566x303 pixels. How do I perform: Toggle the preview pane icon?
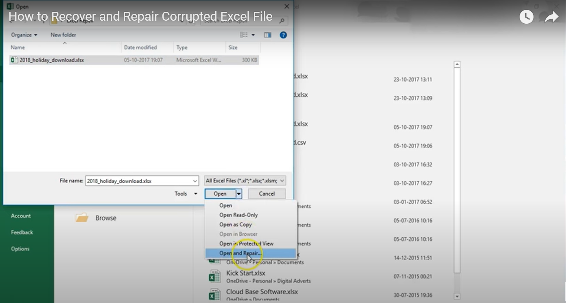[267, 35]
